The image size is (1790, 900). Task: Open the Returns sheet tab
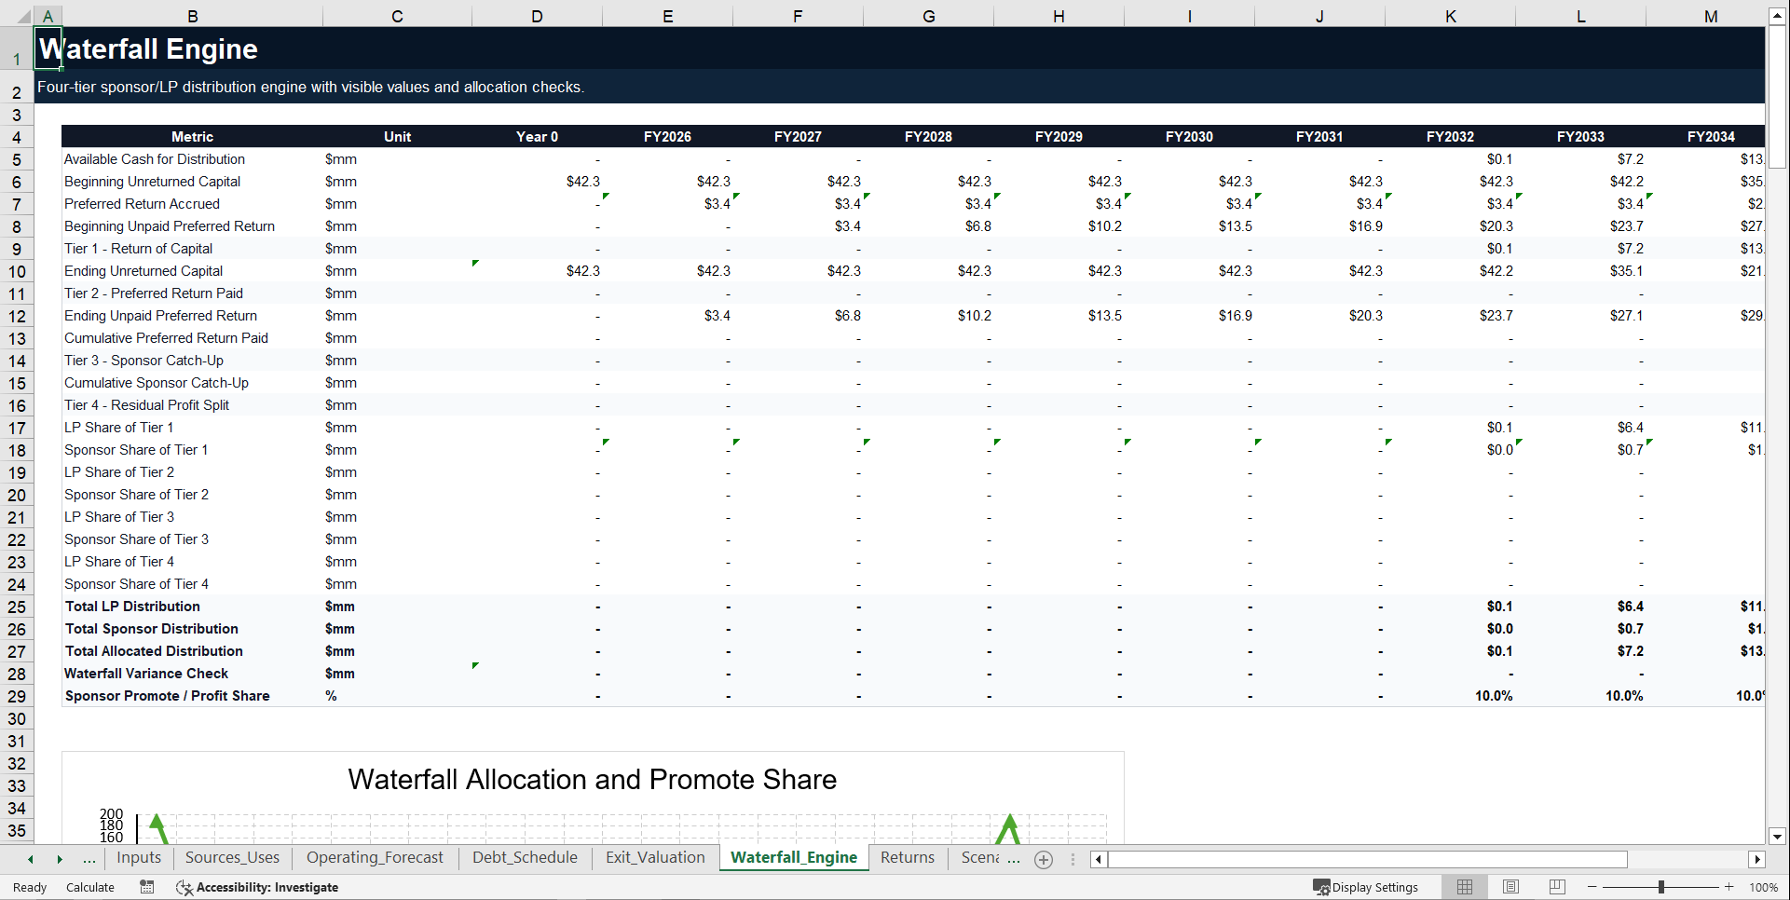(908, 858)
